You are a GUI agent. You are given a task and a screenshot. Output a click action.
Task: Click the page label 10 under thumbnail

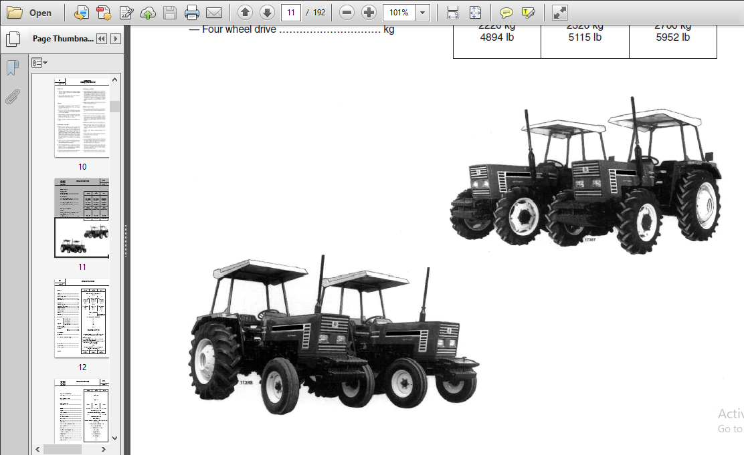82,167
